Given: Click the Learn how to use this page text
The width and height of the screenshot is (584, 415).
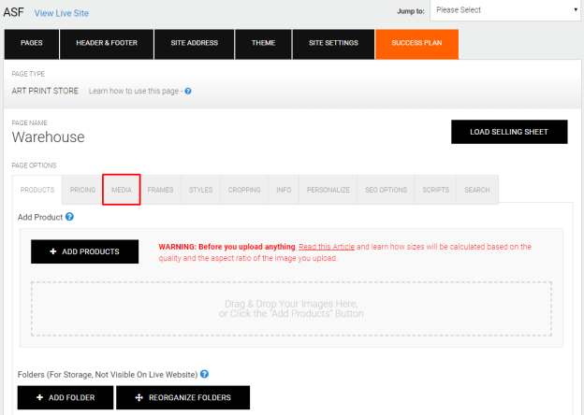Looking at the screenshot, I should pyautogui.click(x=134, y=91).
